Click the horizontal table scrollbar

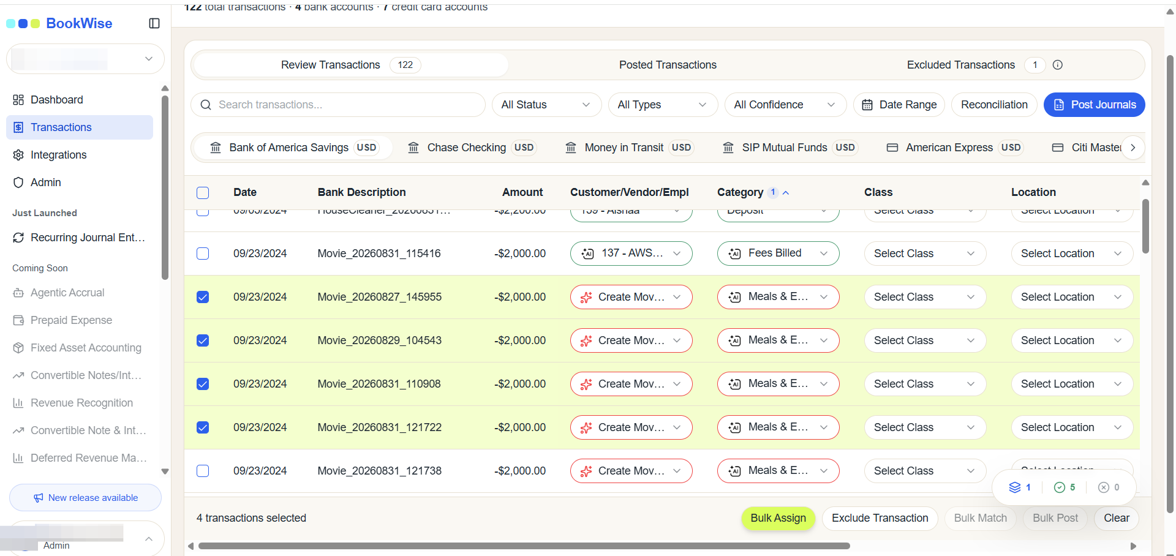tap(524, 546)
